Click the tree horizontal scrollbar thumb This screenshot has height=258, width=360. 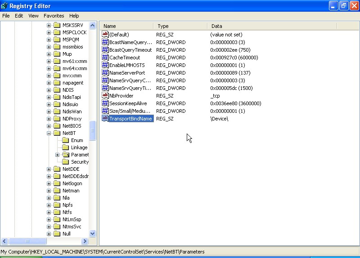click(27, 241)
